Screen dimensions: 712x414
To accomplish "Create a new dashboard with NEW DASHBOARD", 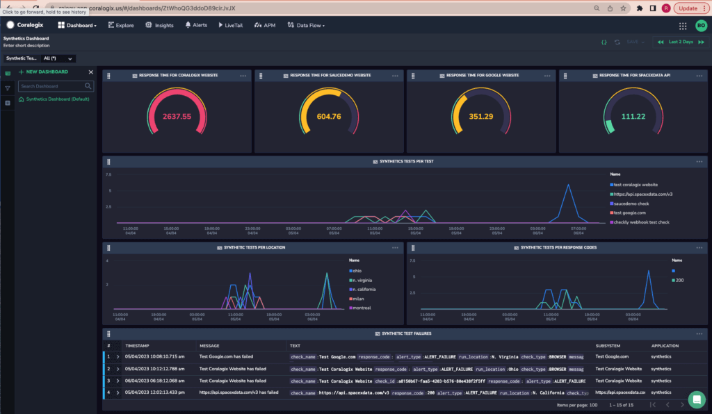I will [43, 72].
